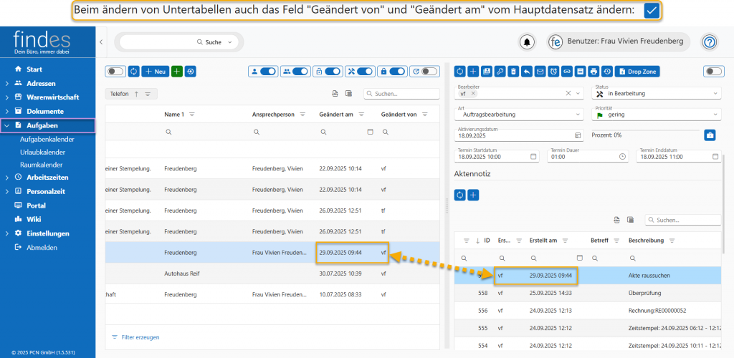
Task: Click the green plus icon next to Neu
Action: (177, 71)
